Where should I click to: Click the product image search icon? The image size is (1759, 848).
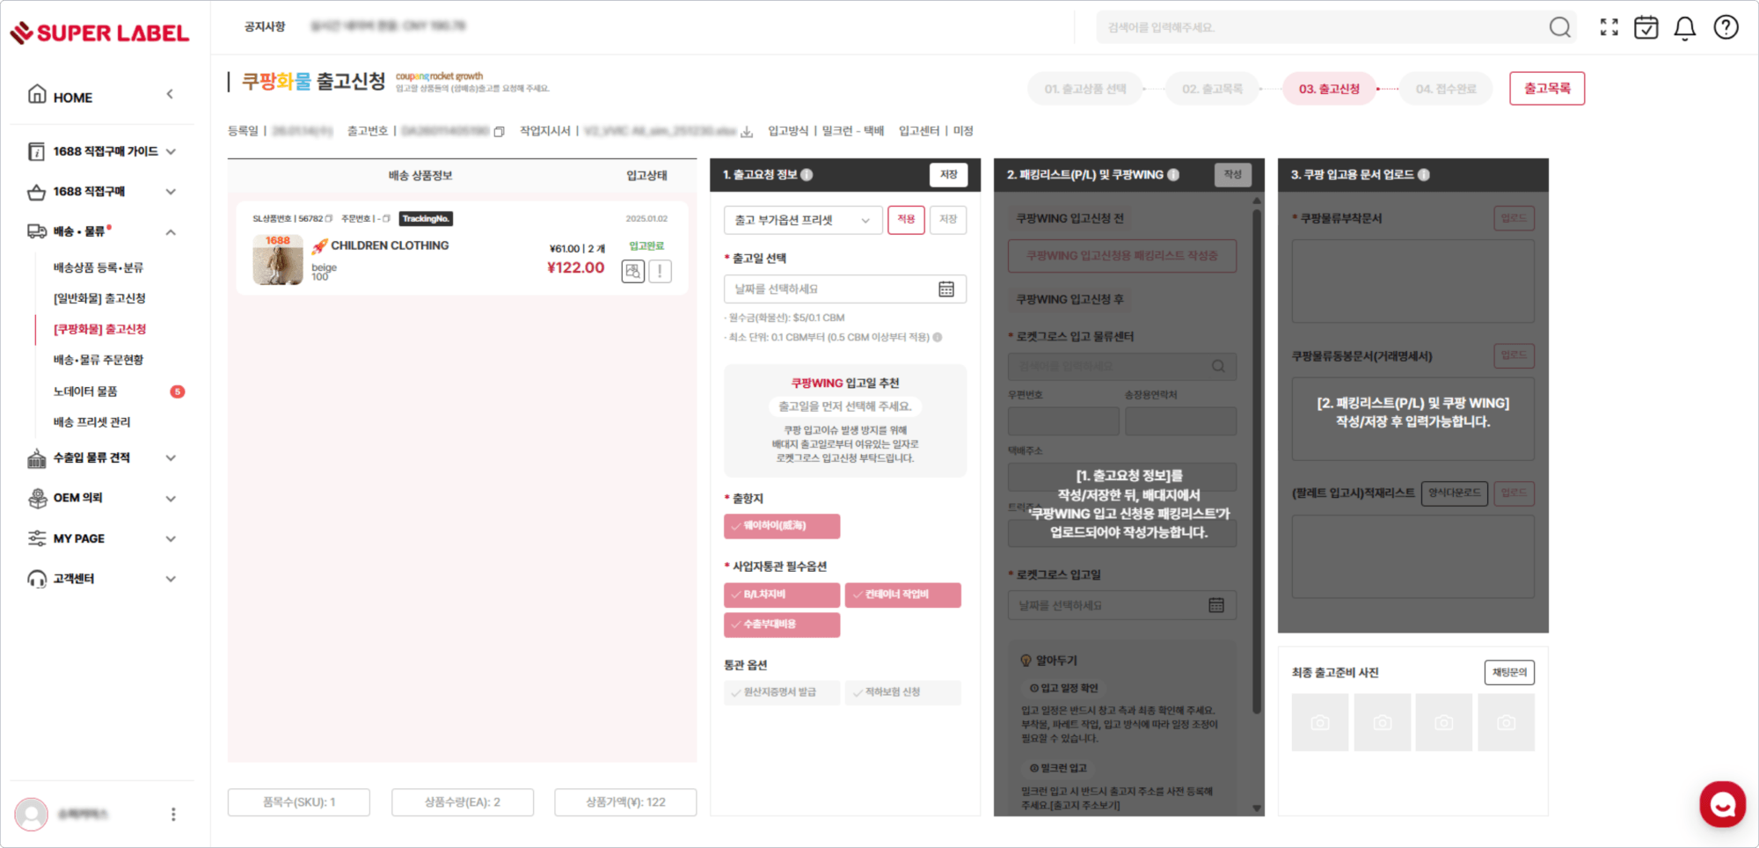click(632, 271)
